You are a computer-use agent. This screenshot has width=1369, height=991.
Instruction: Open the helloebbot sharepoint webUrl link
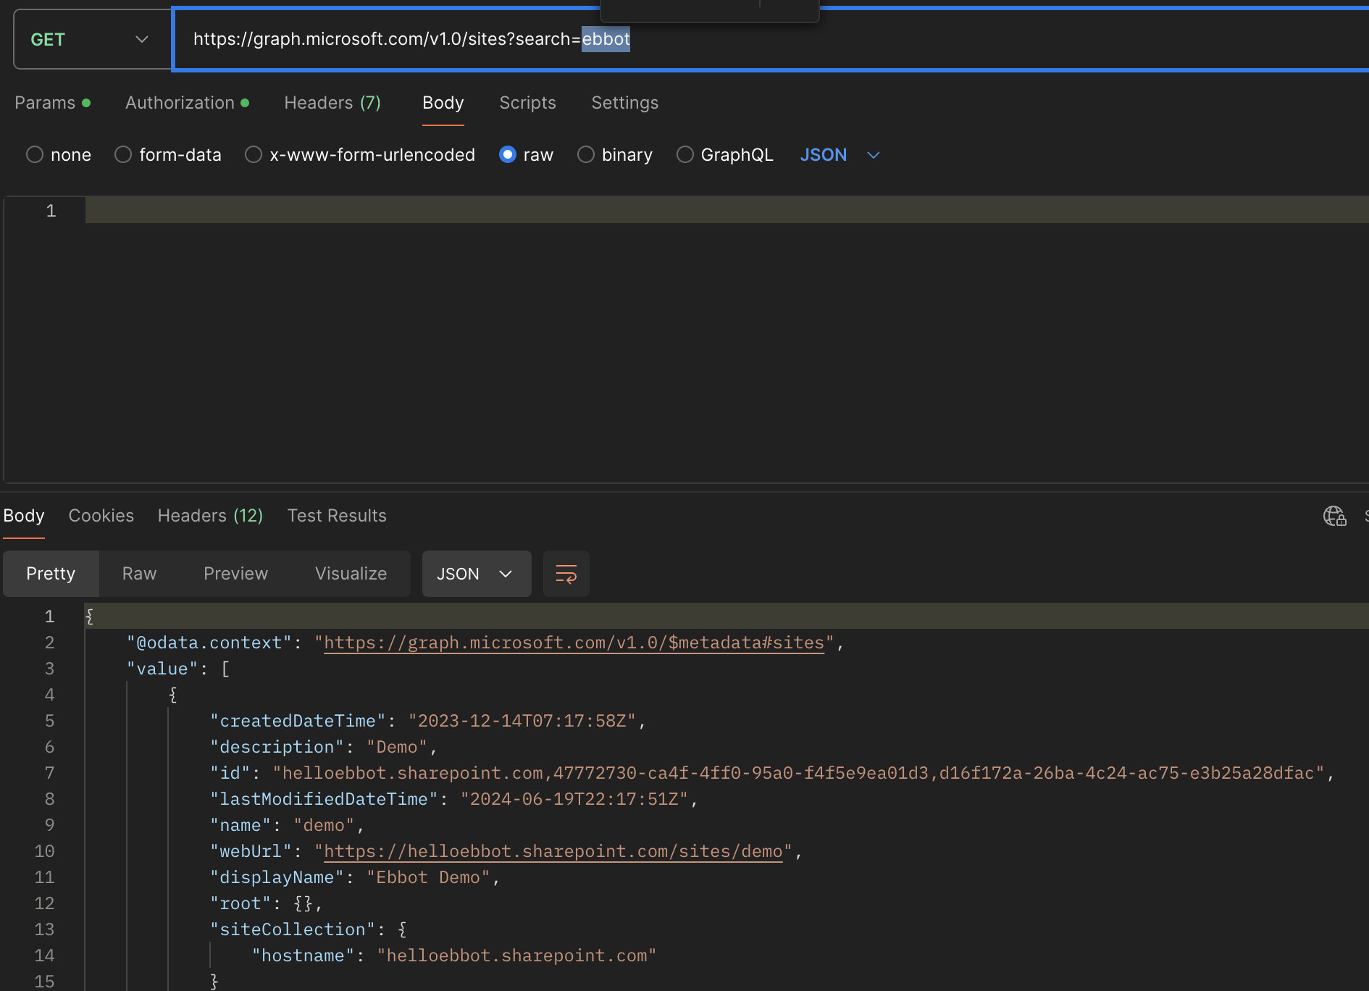coord(553,851)
